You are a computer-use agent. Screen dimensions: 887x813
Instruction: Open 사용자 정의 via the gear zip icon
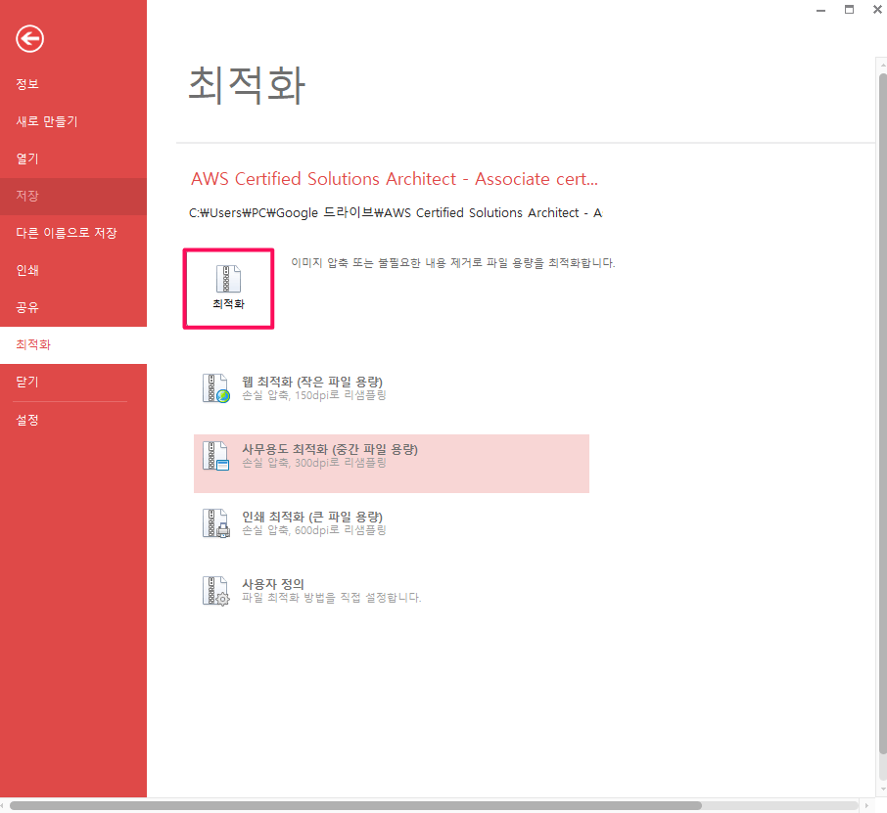pos(215,591)
